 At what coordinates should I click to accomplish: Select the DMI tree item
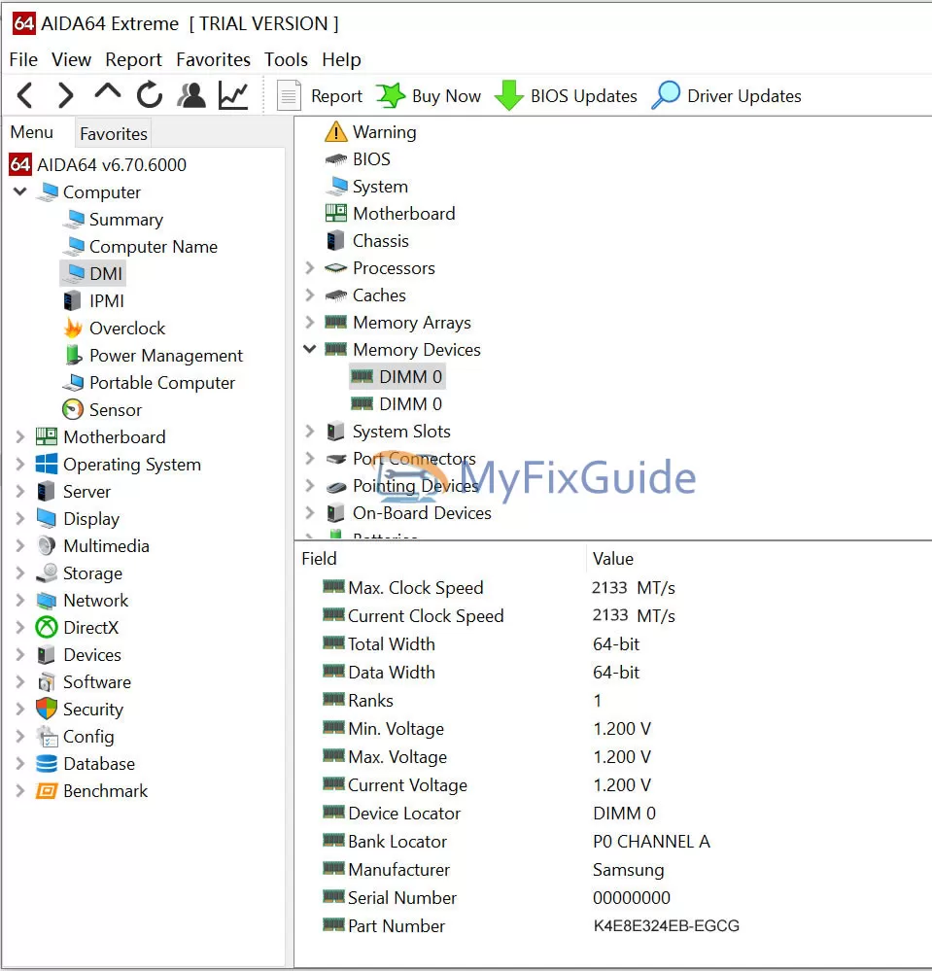(x=93, y=274)
